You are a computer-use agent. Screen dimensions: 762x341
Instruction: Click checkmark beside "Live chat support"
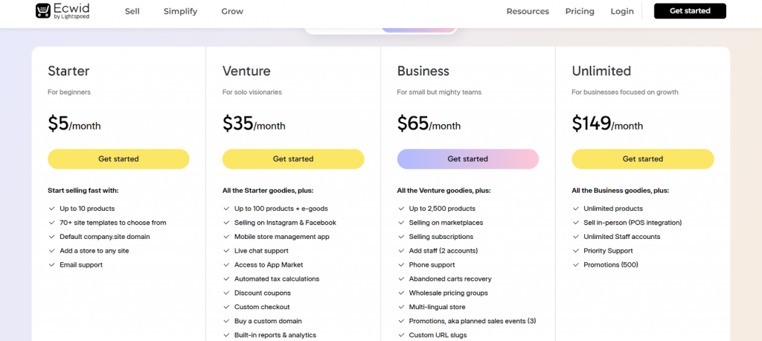[x=226, y=251]
